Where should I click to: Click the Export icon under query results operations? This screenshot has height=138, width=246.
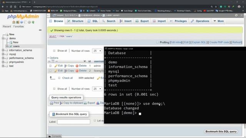tap(85, 103)
